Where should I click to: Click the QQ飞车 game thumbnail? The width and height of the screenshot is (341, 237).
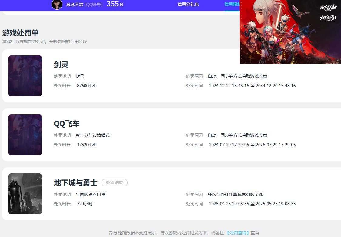25,135
